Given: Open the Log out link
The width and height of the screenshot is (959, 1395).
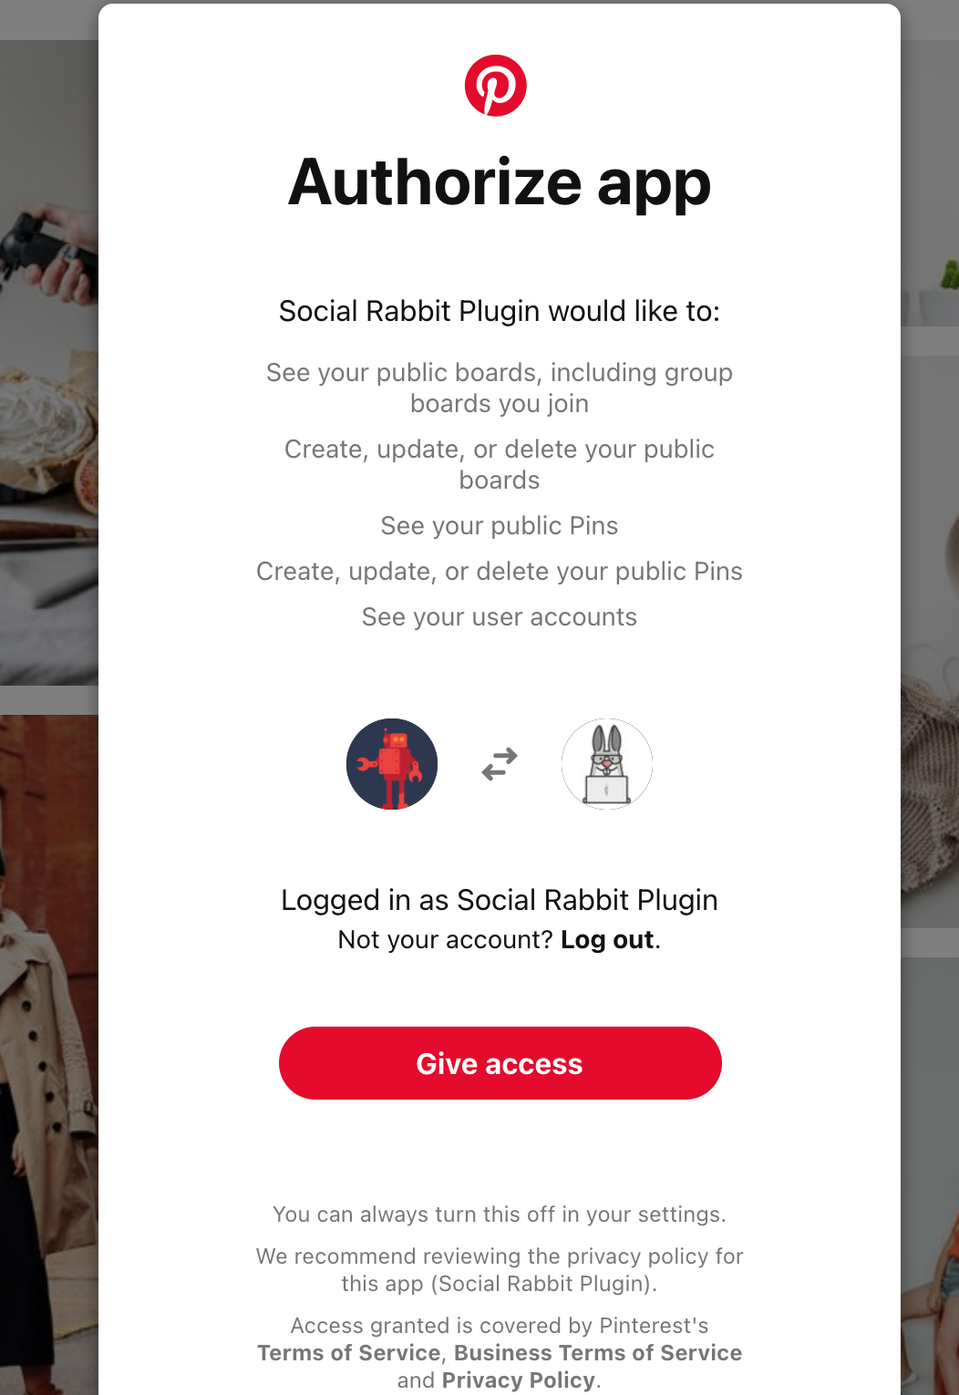Looking at the screenshot, I should 607,939.
